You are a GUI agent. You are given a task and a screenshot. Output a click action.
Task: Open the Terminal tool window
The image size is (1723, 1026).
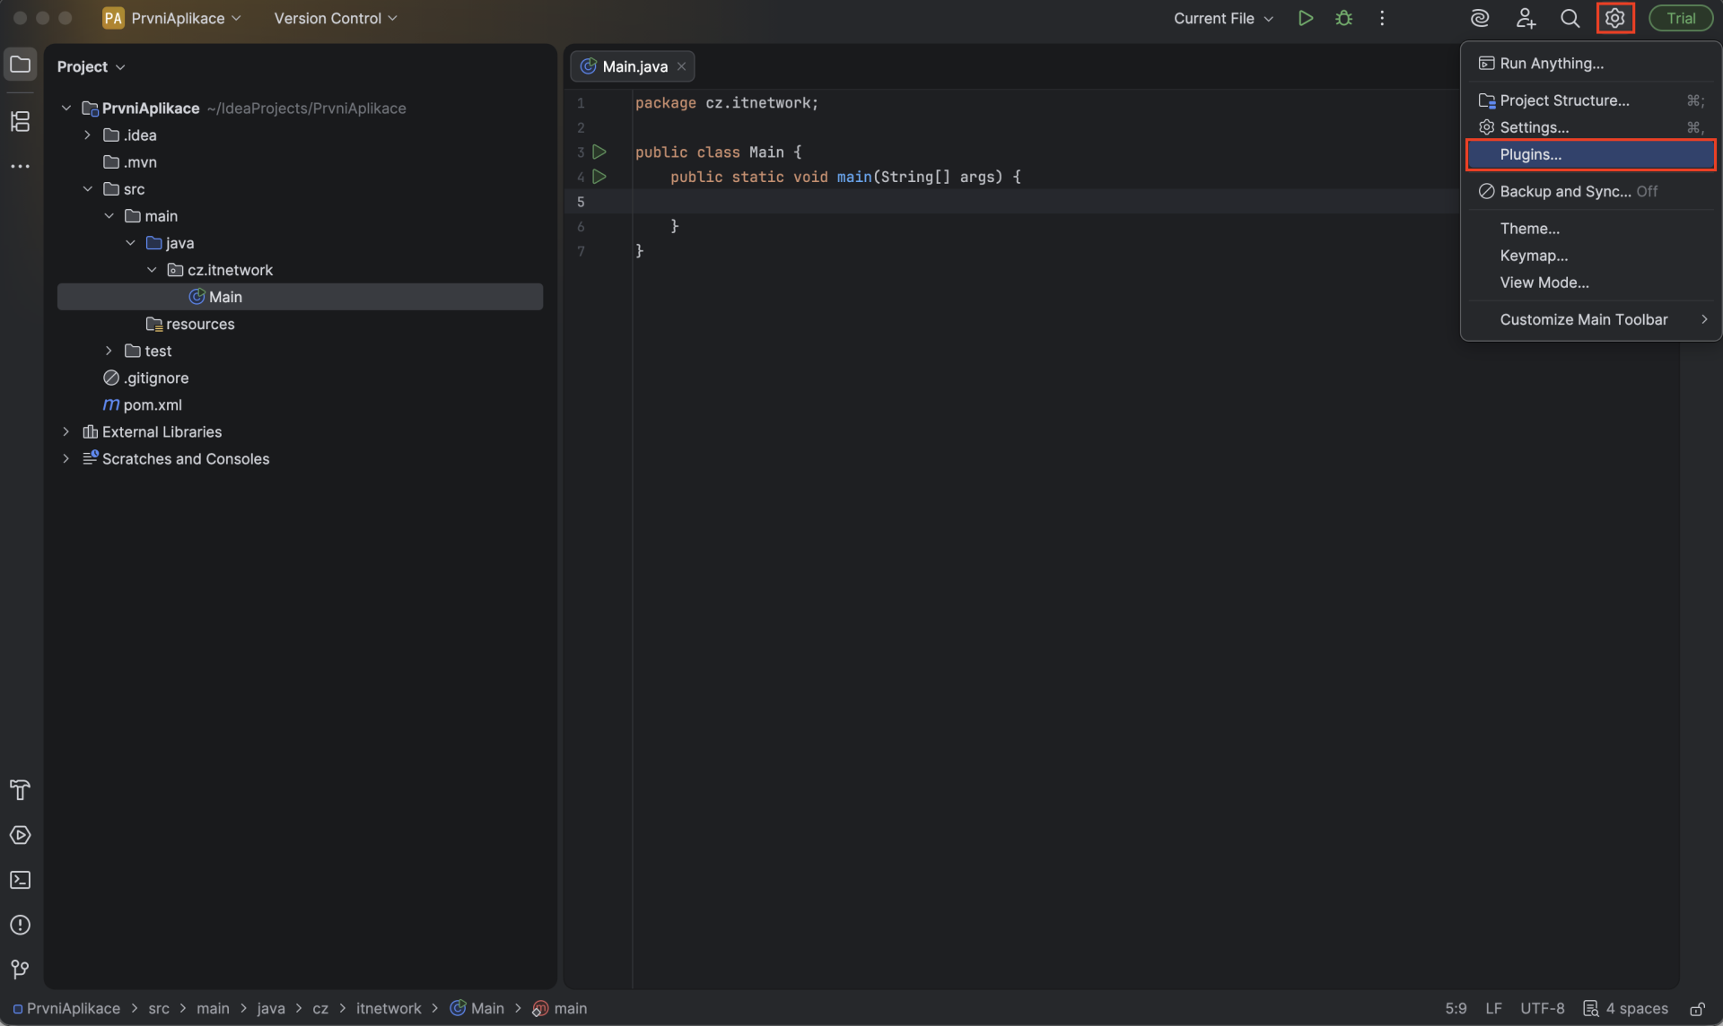[x=20, y=880]
